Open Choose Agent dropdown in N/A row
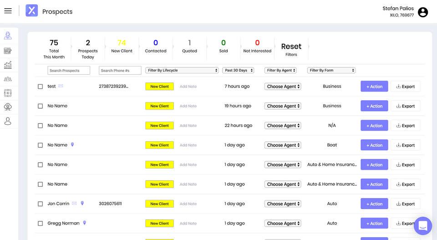The width and height of the screenshot is (437, 240). click(x=283, y=125)
